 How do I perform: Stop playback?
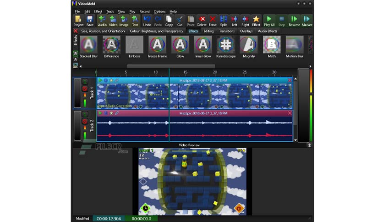(282, 21)
